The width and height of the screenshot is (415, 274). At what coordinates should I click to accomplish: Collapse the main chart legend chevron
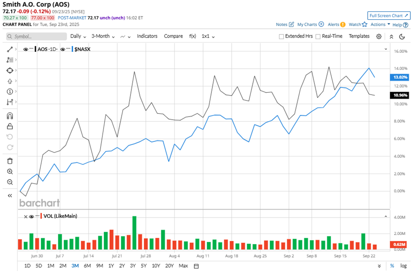pyautogui.click(x=386, y=49)
